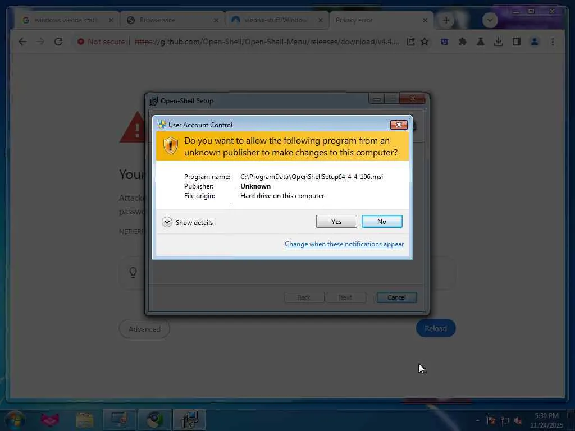Click the Open-Shell Setup title icon
Screen dimensions: 575x431
coord(154,101)
